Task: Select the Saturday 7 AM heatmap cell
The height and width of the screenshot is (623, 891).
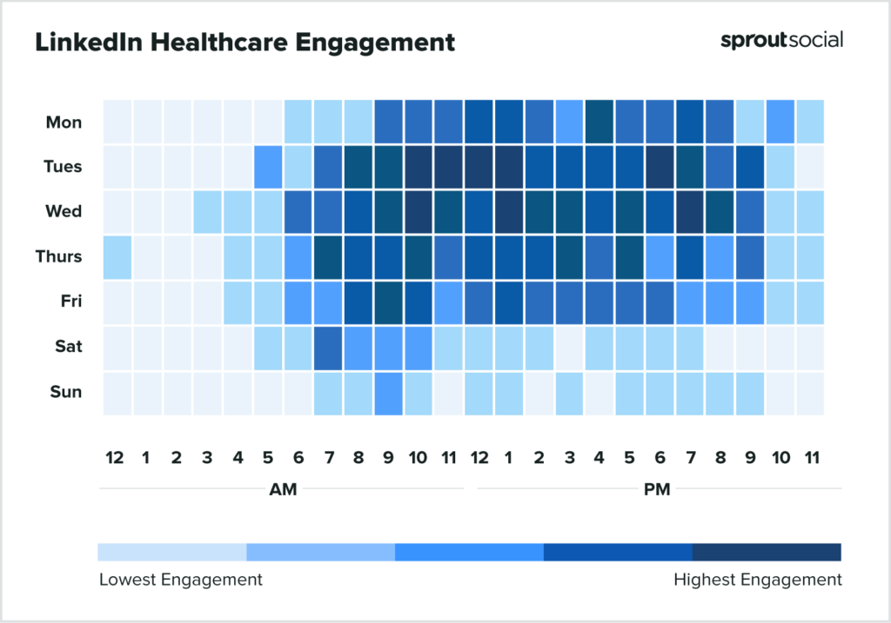Action: coord(327,348)
